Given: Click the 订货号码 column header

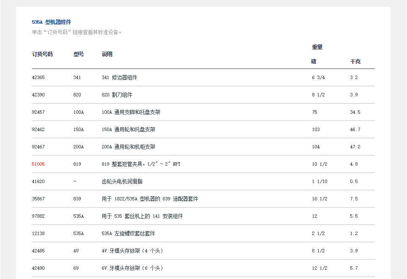Looking at the screenshot, I should (x=42, y=55).
